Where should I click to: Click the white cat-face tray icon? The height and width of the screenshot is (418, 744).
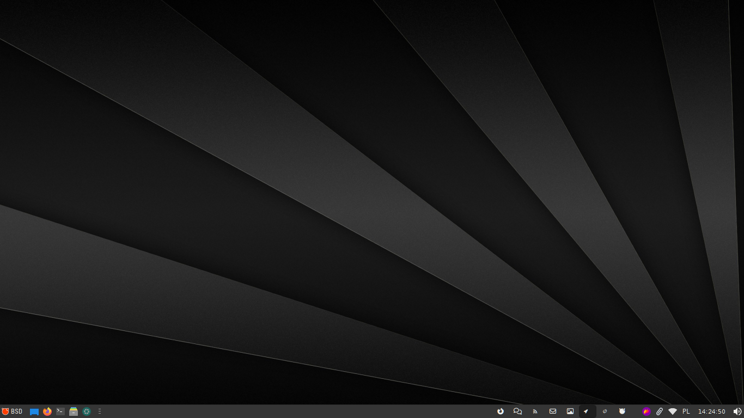coord(622,411)
